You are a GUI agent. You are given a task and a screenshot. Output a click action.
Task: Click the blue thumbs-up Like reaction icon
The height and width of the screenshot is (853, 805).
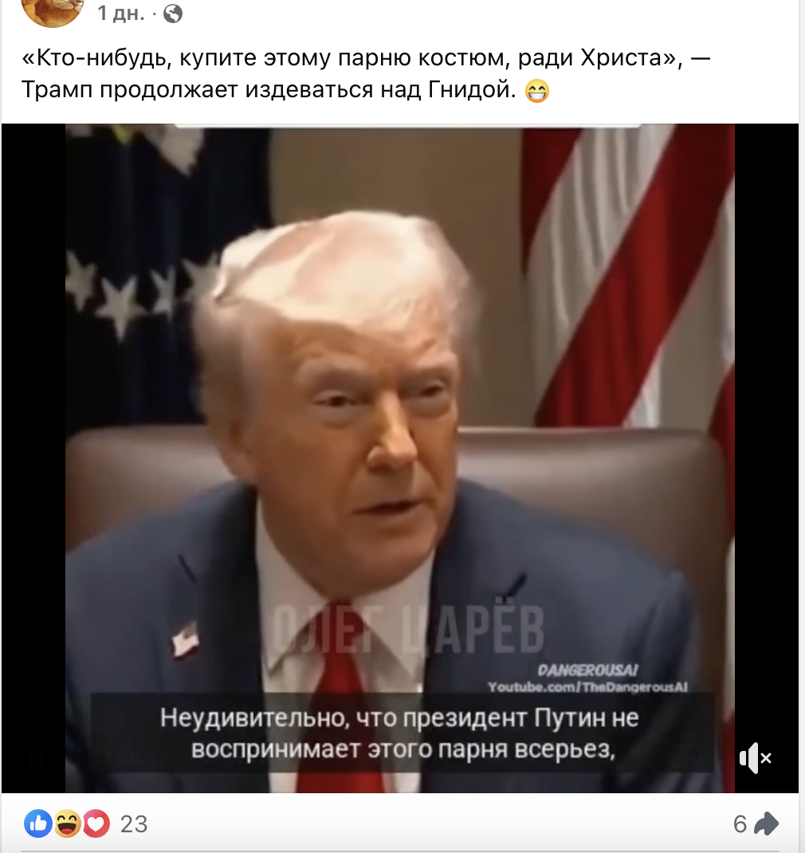point(38,824)
